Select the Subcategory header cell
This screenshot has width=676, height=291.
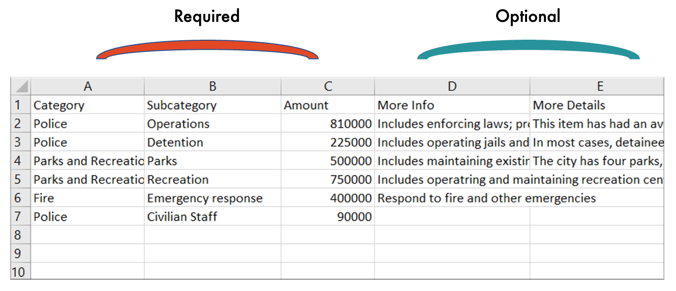[212, 105]
